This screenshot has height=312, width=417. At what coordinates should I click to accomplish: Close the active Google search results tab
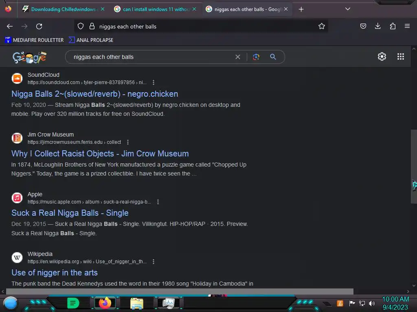[x=286, y=9]
